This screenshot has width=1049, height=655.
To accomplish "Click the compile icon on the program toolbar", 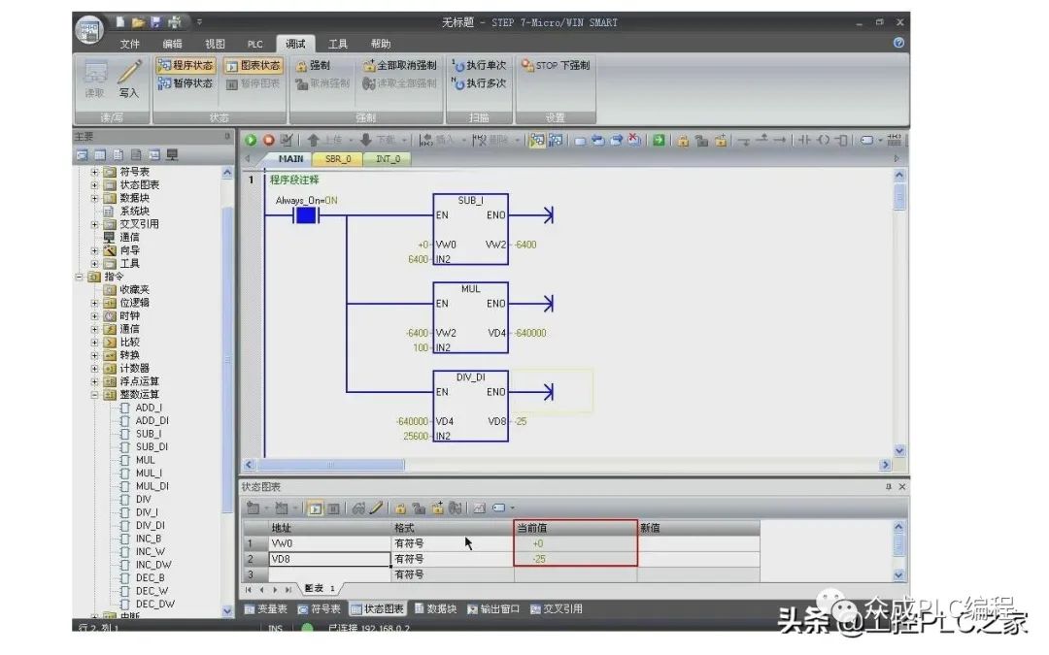I will click(286, 141).
